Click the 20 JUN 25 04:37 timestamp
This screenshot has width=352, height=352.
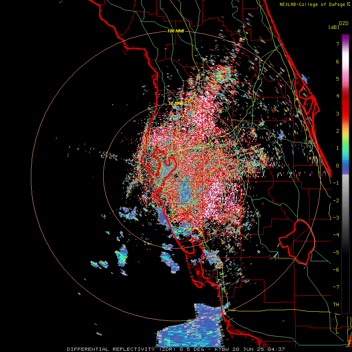tap(259, 349)
